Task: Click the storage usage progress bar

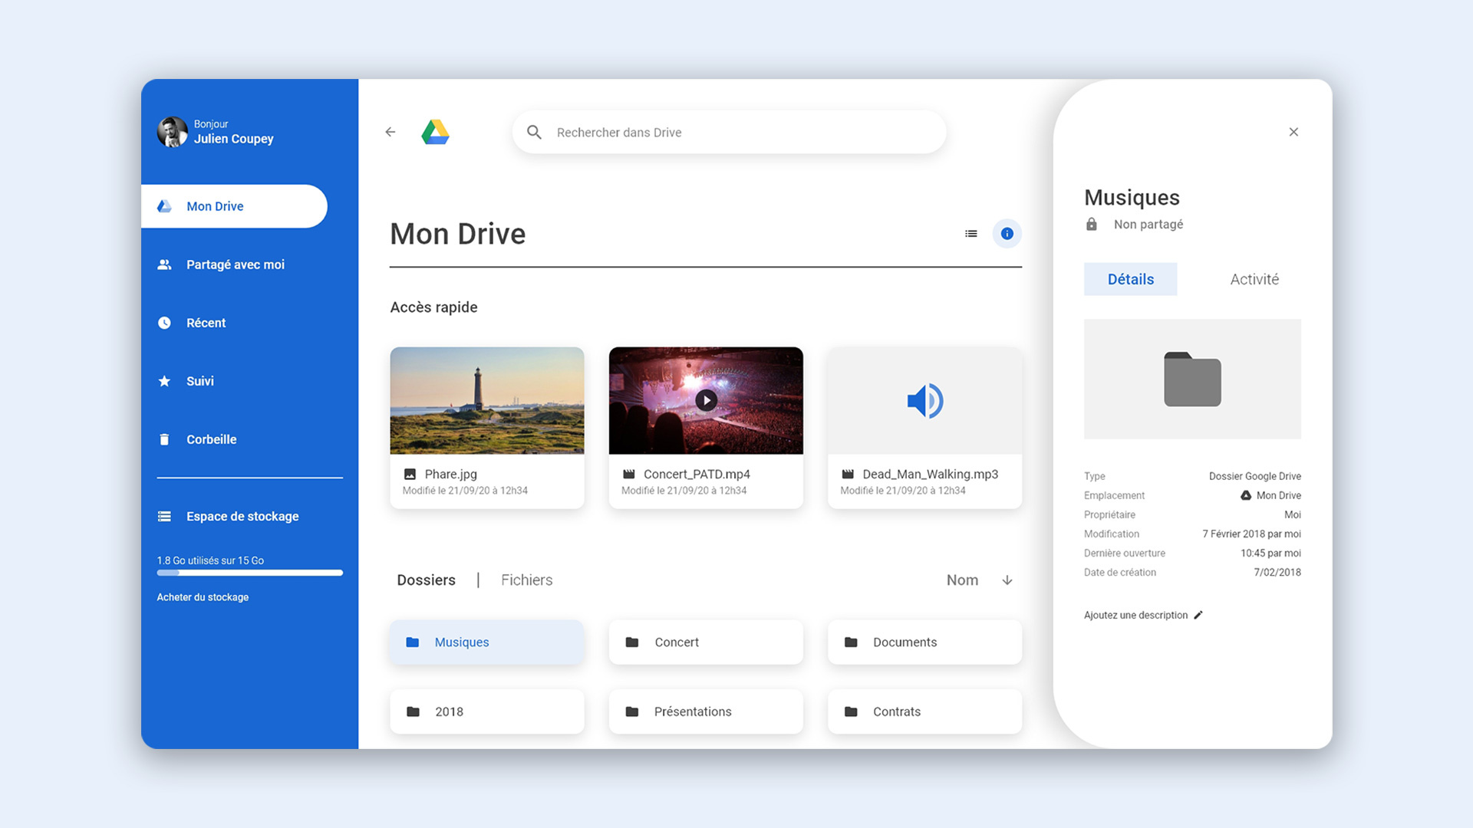Action: pyautogui.click(x=249, y=573)
